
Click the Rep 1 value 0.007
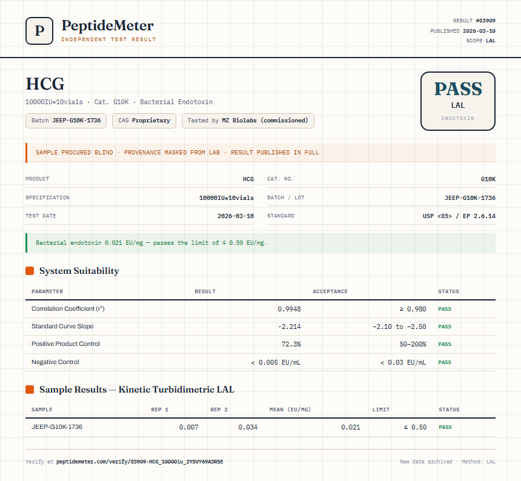click(189, 427)
